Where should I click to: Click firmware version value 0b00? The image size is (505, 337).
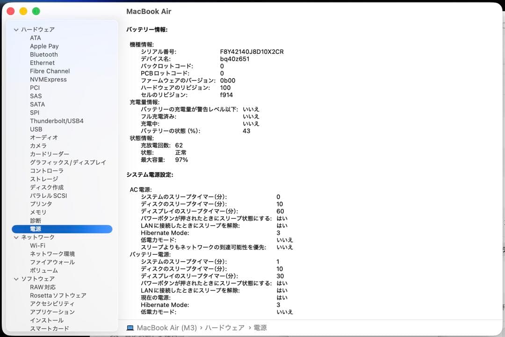coord(228,81)
